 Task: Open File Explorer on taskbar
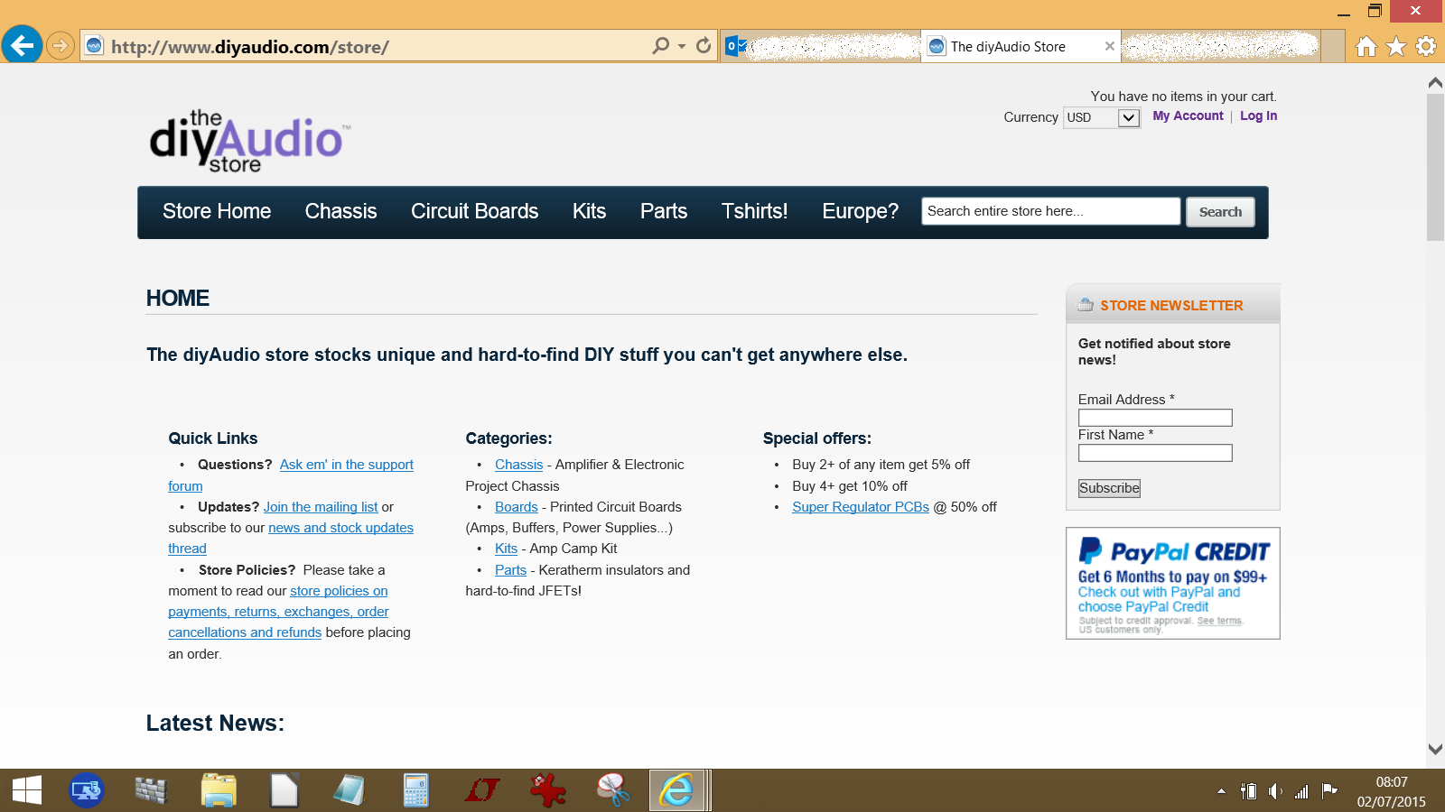point(219,791)
